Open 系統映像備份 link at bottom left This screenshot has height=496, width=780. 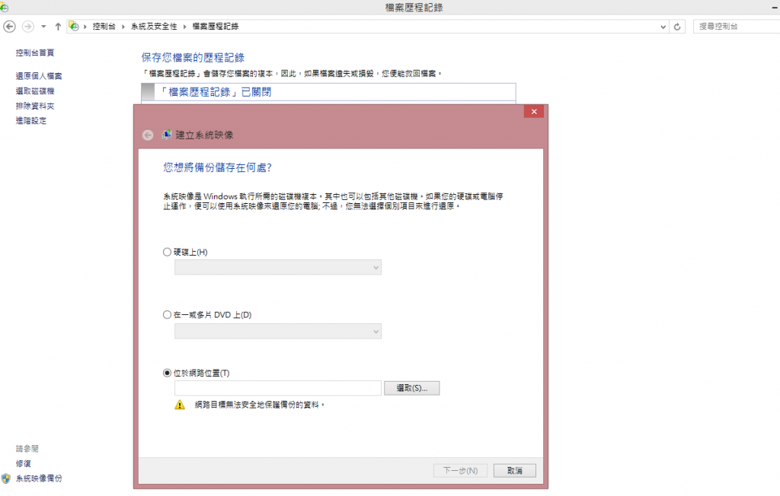[39, 479]
